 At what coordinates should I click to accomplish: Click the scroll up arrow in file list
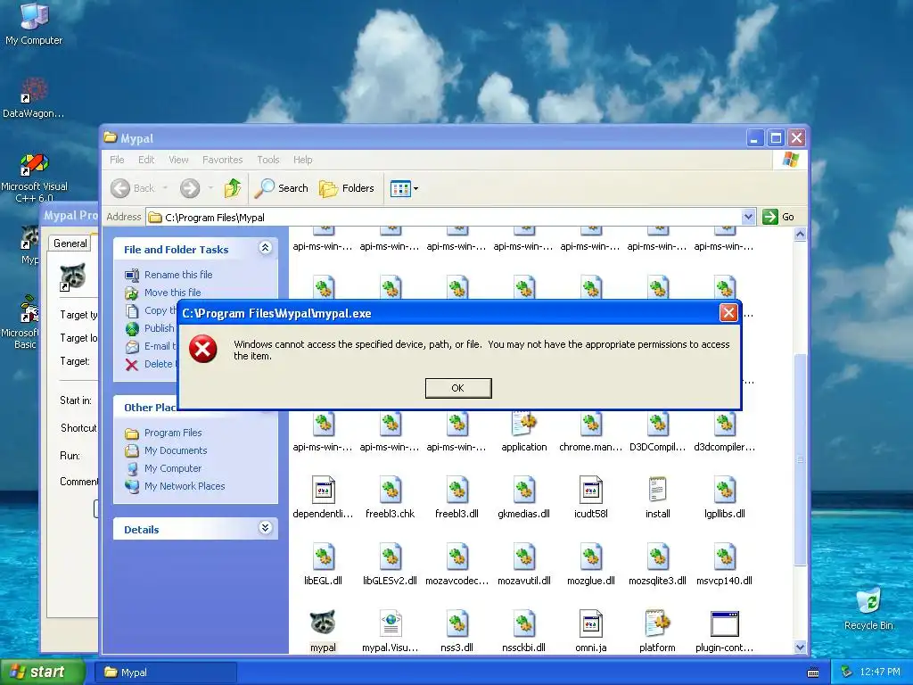tap(800, 235)
